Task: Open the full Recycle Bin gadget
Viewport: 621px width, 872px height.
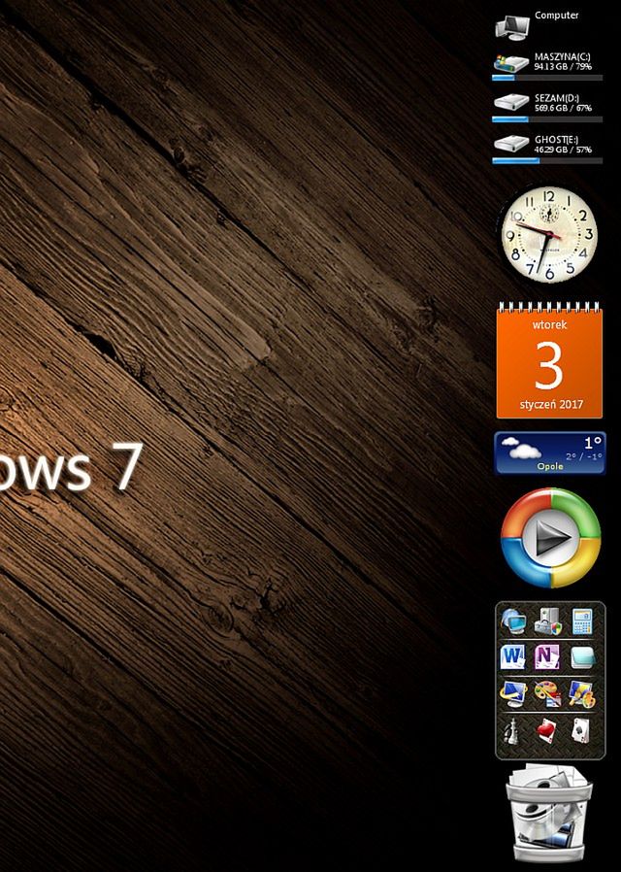Action: pos(549,813)
